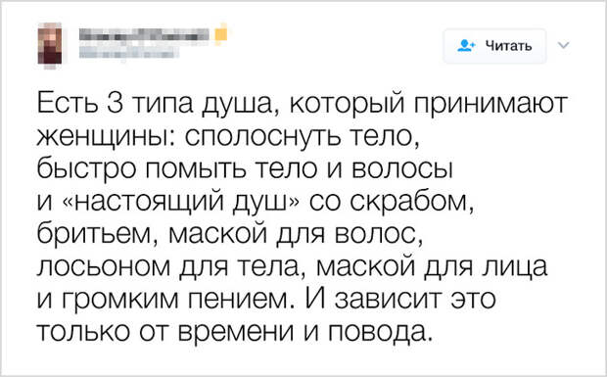Click the phrase "маской для волос,"
The image size is (607, 377).
click(294, 235)
